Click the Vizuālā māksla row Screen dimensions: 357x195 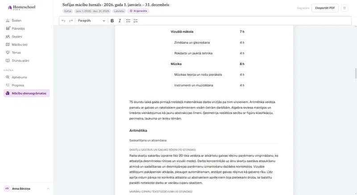pos(208,32)
